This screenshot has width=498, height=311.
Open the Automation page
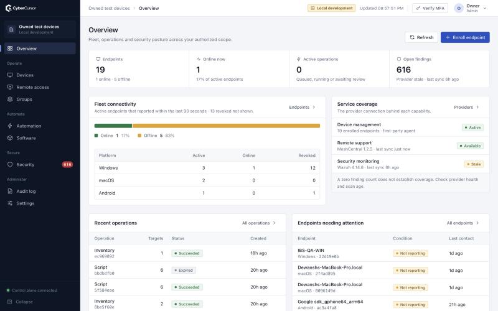pyautogui.click(x=40, y=126)
